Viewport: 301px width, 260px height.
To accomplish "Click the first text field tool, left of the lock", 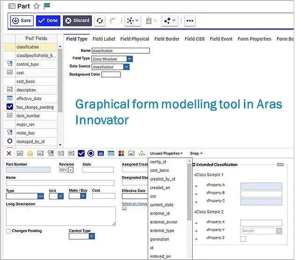I will point(20,153).
